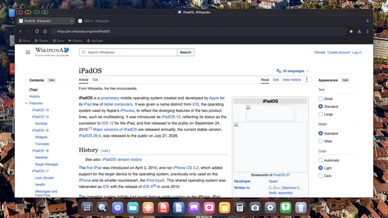Select Standard width option
This screenshot has height=218, width=388.
click(321, 133)
